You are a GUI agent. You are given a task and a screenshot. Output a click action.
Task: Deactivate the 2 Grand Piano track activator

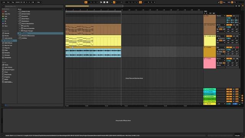coord(229,25)
